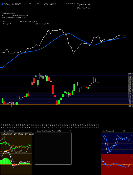The height and width of the screenshot is (175, 133).
Task: Click the tallest red candlestick near 27 Oct
Action: 53,89
